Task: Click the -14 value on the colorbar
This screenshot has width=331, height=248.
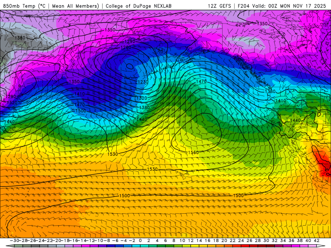Action: coord(82,241)
